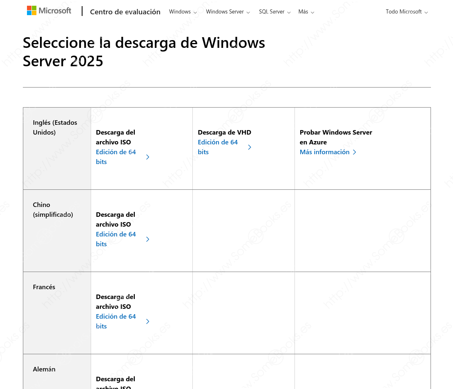Click chevron next to Más información

coord(355,152)
